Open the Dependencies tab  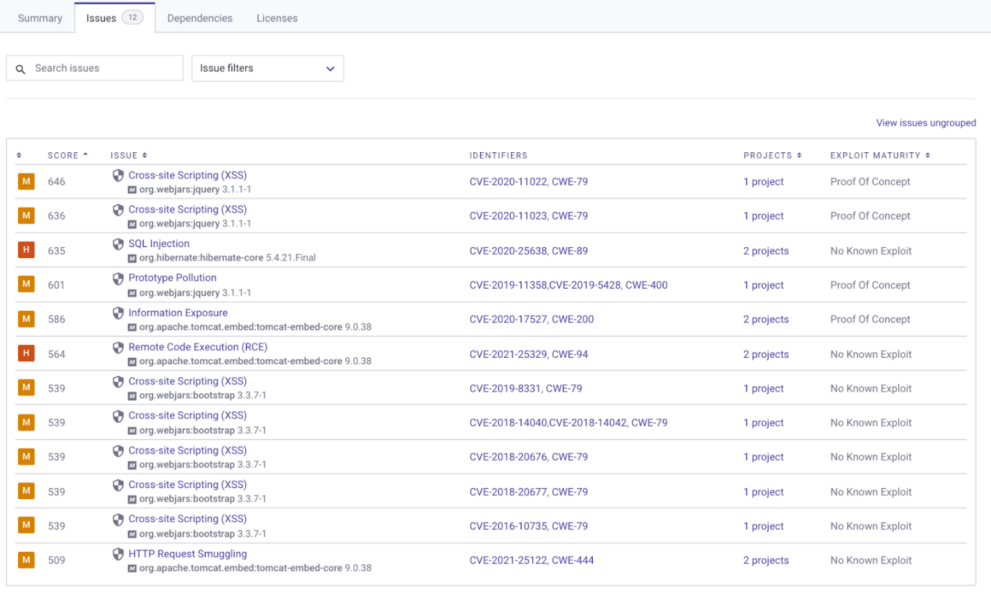tap(199, 18)
